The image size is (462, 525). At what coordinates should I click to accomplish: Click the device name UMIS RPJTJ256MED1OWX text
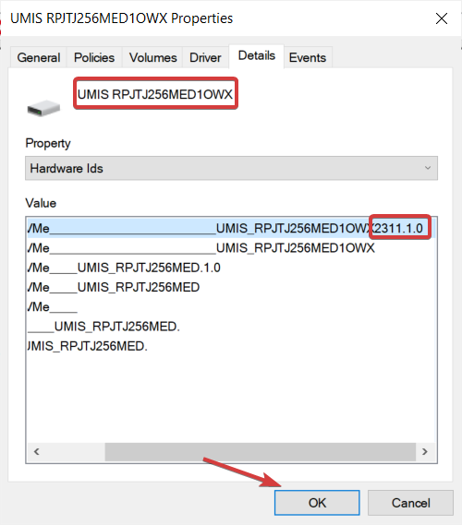pyautogui.click(x=155, y=94)
